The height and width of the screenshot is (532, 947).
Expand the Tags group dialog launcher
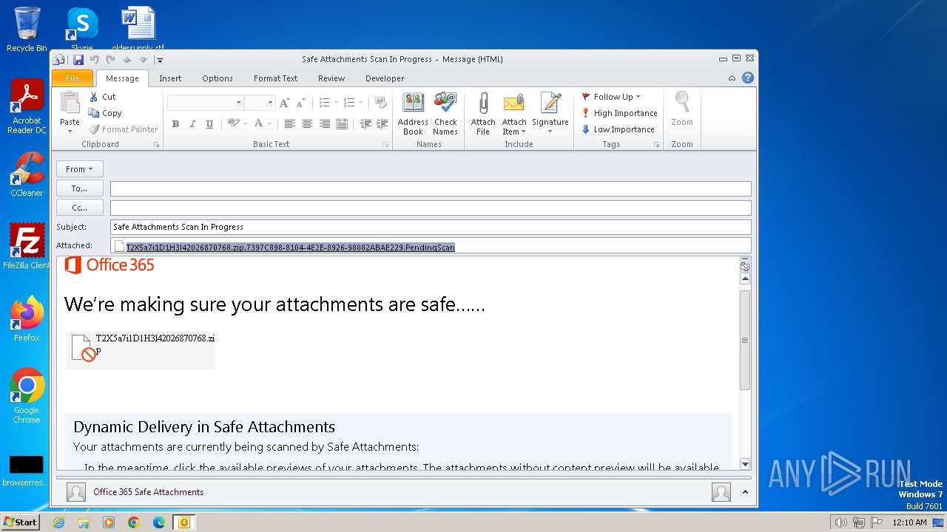(657, 145)
